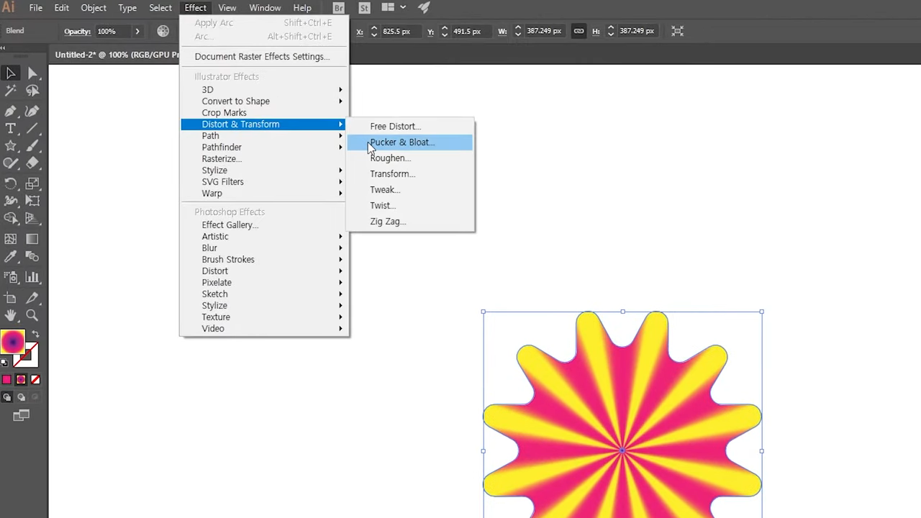921x518 pixels.
Task: Set paint type to None
Action: point(35,380)
